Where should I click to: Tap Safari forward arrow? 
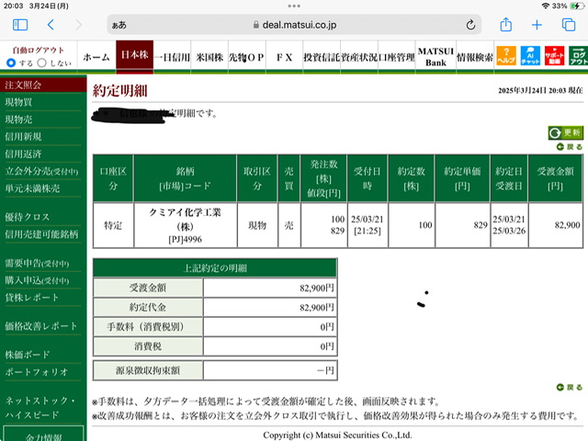pos(78,25)
